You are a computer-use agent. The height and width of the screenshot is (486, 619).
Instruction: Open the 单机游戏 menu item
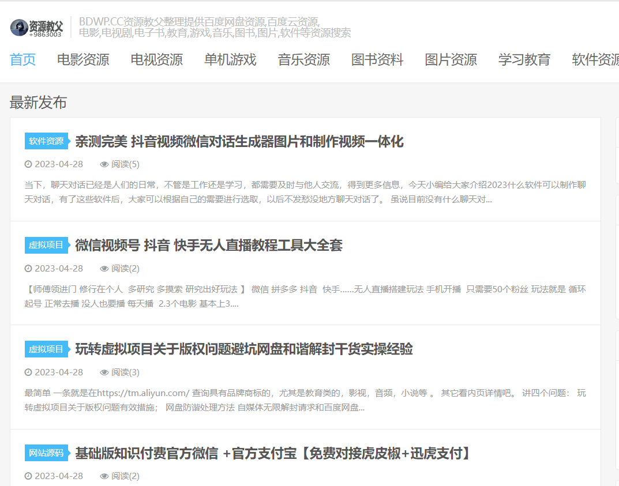click(230, 59)
